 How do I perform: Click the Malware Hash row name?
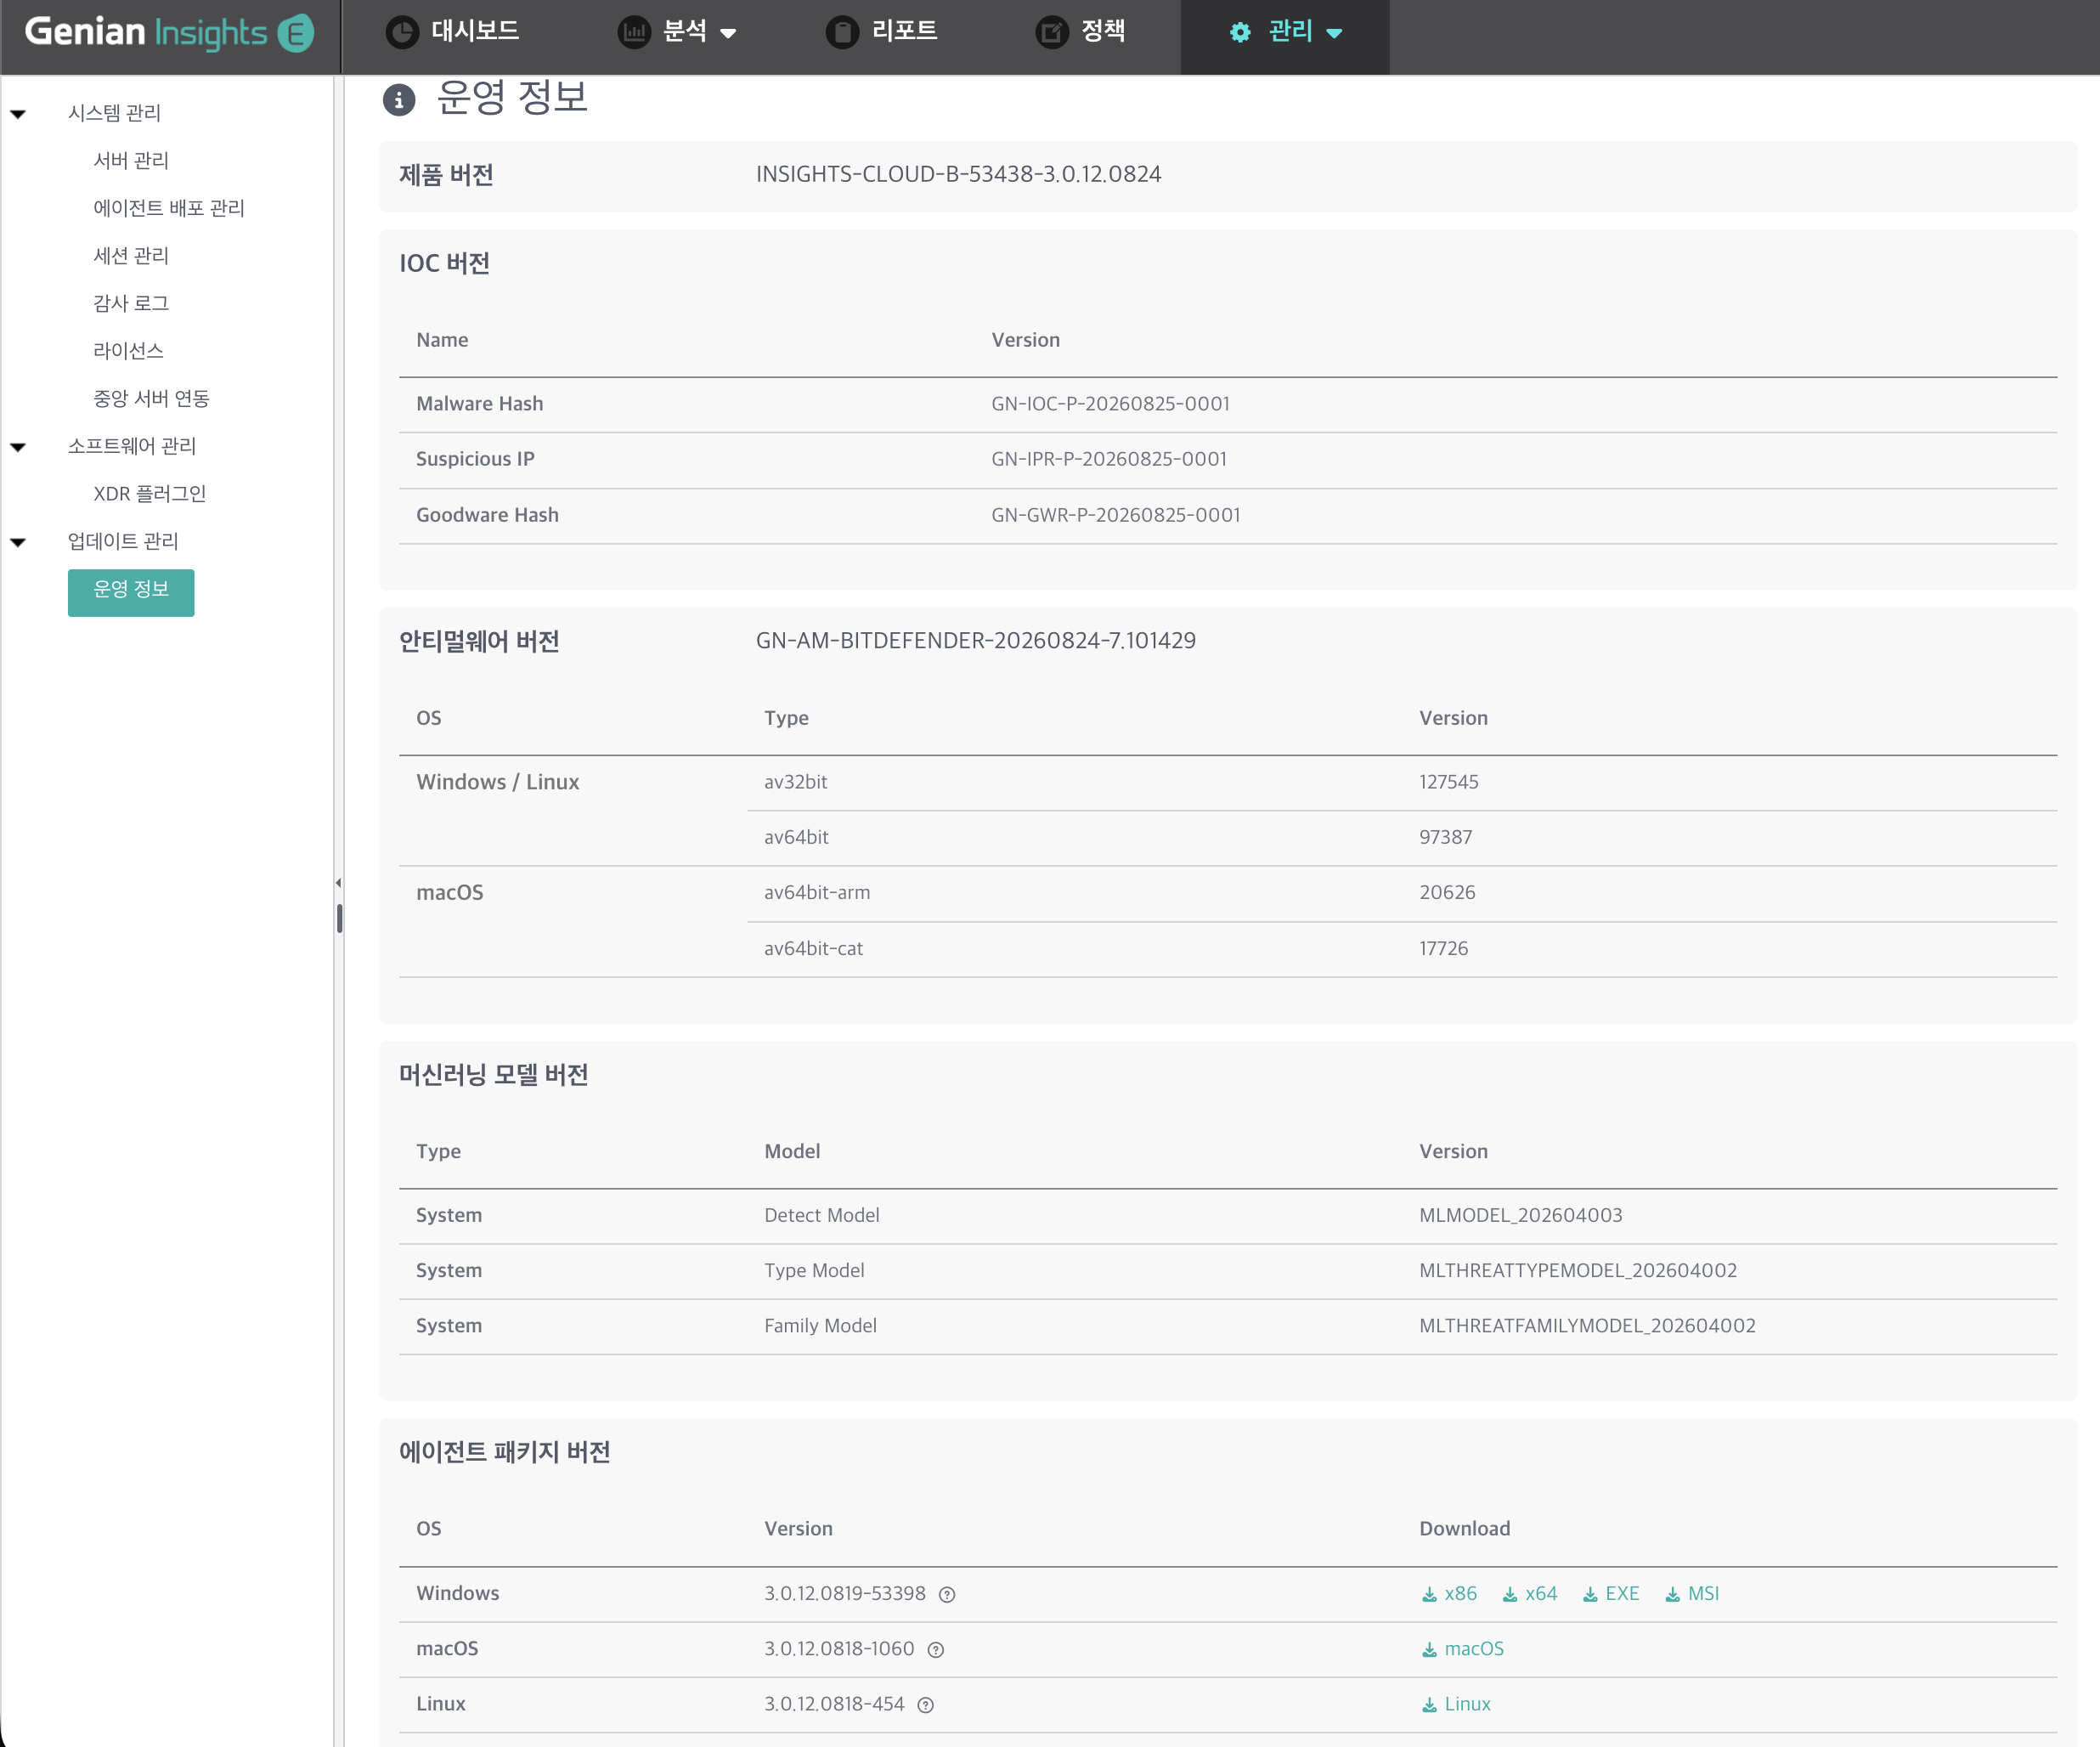click(x=480, y=404)
